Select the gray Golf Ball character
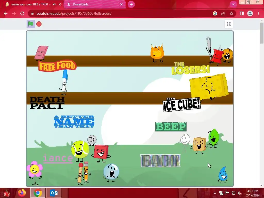264x198 pixels. [x=92, y=140]
